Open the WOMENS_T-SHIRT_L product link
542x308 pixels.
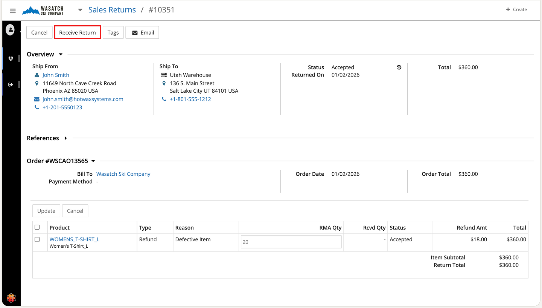pyautogui.click(x=75, y=239)
